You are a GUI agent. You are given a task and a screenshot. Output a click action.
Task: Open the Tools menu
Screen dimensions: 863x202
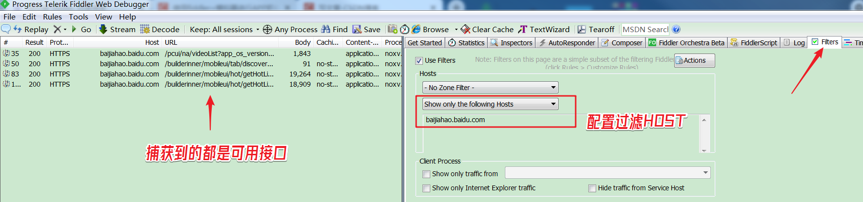point(79,17)
